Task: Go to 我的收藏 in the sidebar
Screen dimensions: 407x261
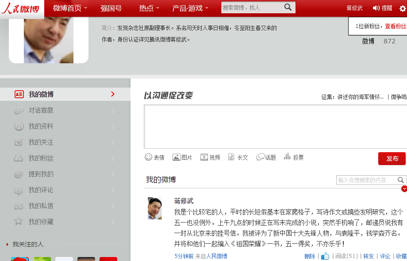Action: pos(41,222)
